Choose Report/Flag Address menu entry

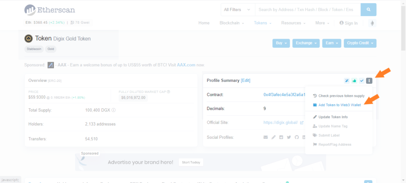[x=332, y=145]
